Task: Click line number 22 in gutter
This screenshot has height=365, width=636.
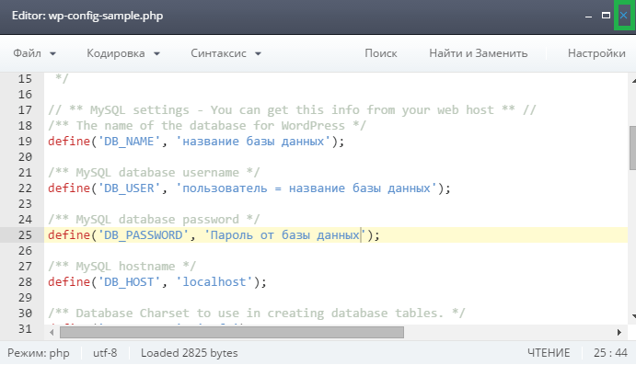Action: 25,188
